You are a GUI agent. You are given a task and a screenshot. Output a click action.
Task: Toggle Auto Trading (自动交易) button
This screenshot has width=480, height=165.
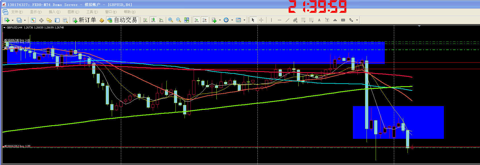tap(122, 20)
